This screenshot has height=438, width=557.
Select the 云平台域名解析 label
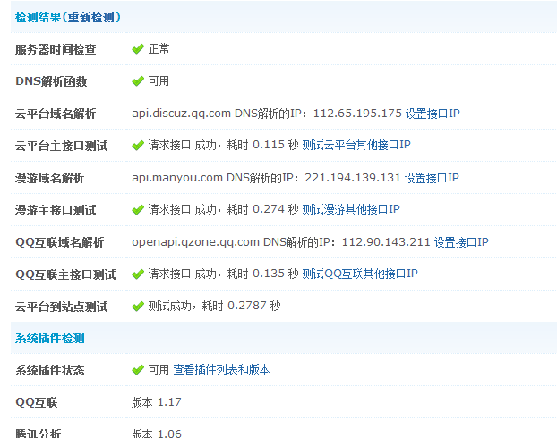pyautogui.click(x=56, y=114)
